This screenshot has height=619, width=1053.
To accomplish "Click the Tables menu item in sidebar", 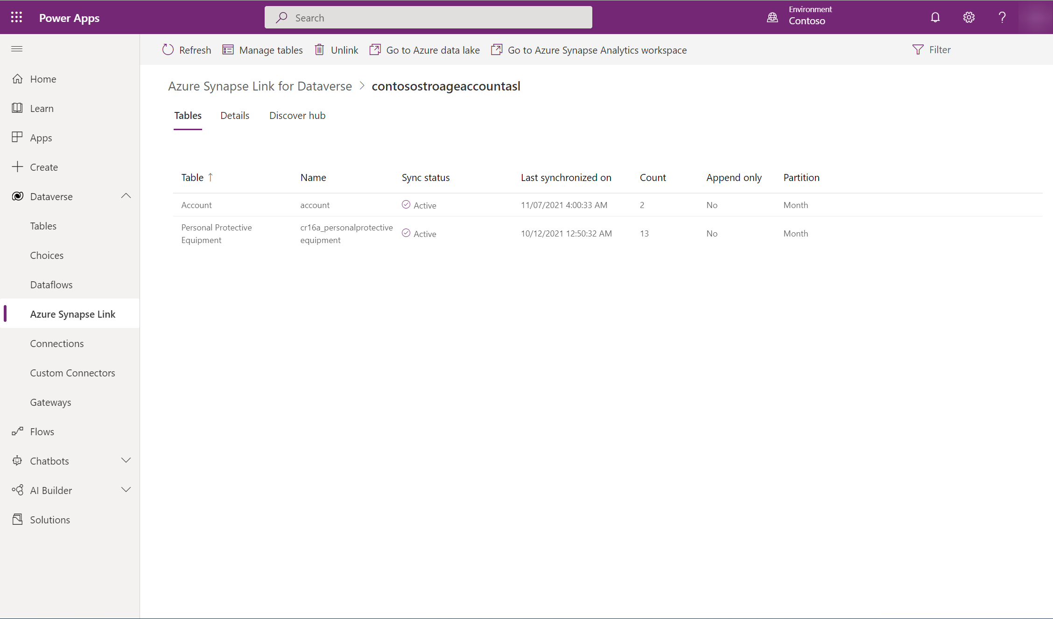I will tap(43, 225).
